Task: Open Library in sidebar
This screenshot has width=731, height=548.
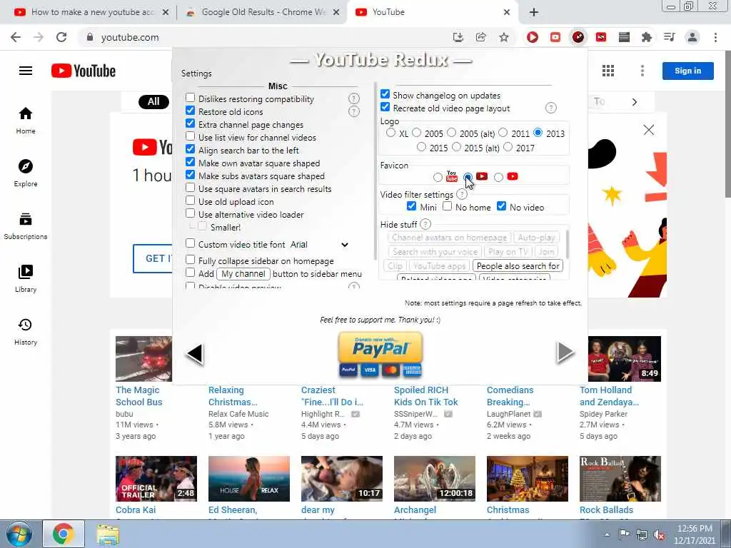Action: [x=26, y=278]
